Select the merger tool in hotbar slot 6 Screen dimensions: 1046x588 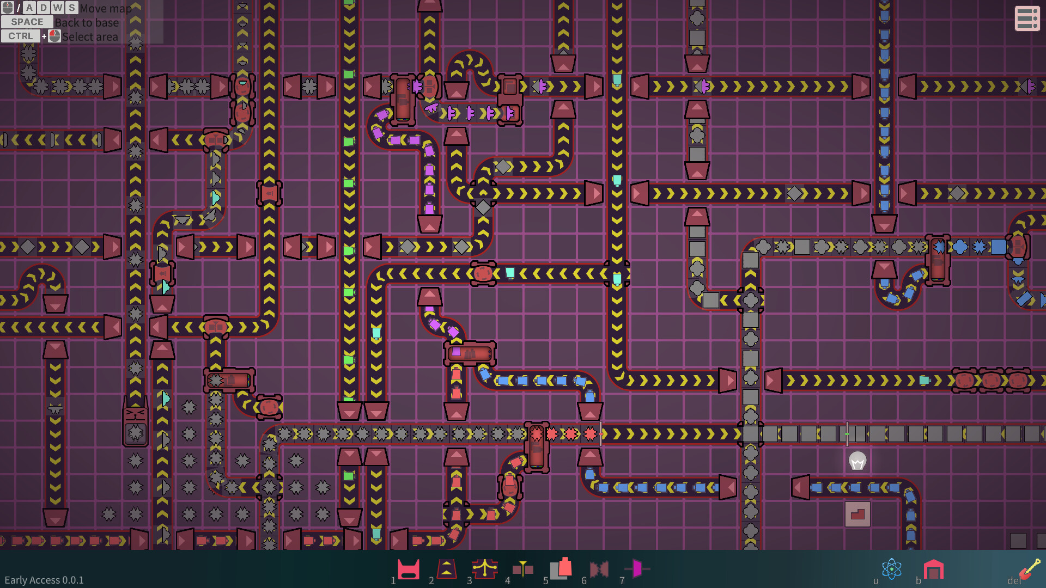coord(599,570)
